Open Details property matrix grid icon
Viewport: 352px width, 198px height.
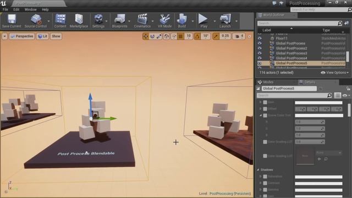(x=337, y=95)
